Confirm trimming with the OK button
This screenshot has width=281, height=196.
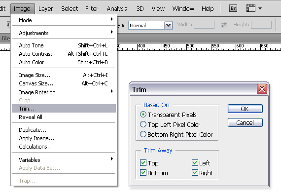(245, 109)
